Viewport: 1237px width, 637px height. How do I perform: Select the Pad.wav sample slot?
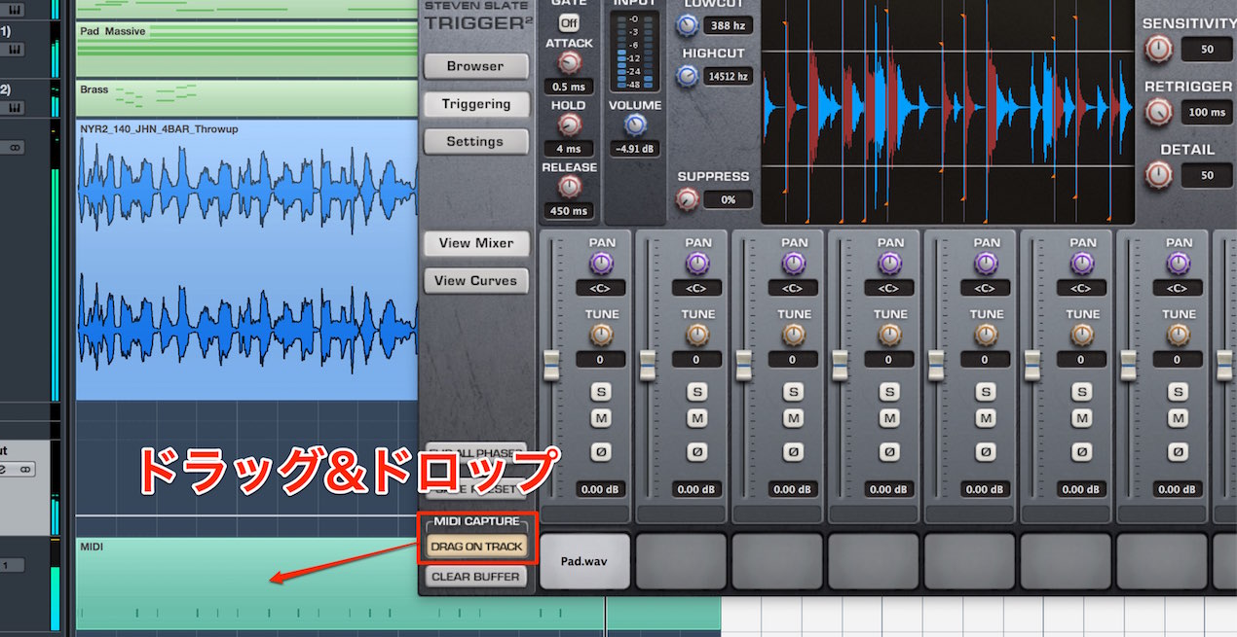click(585, 561)
